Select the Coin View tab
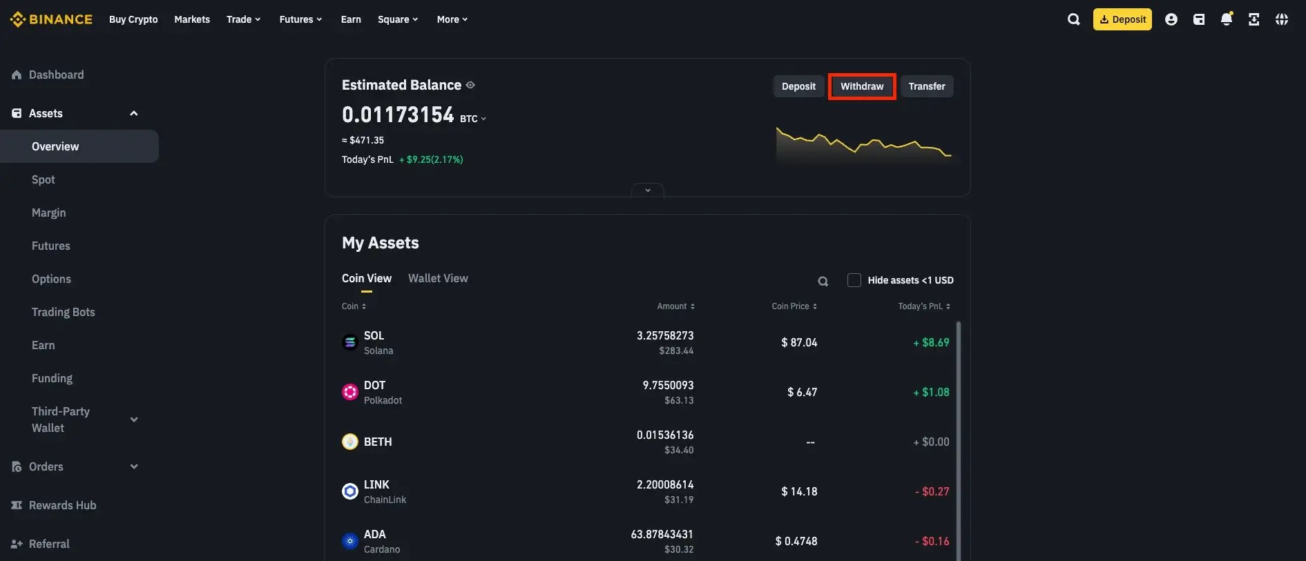The height and width of the screenshot is (561, 1306). pos(367,278)
